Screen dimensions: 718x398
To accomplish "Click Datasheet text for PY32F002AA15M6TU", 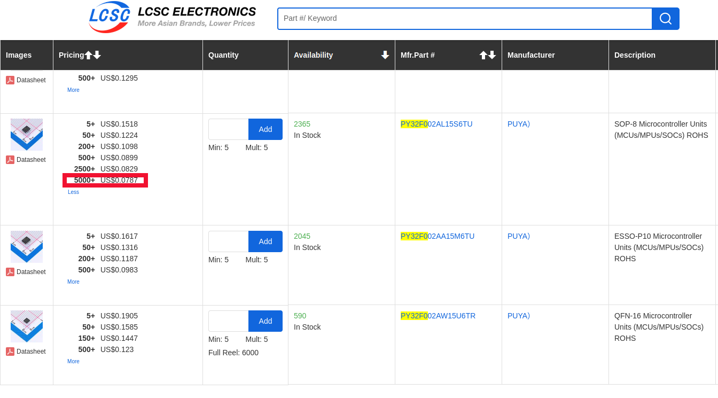I will (x=31, y=272).
